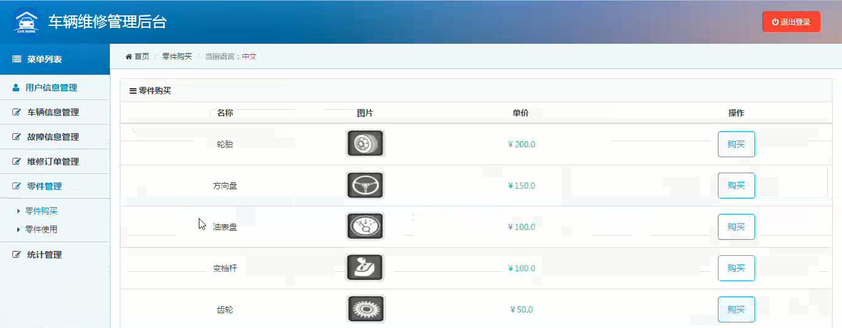Select the 方向盘 name cell
Viewport: 842px width, 328px height.
225,186
